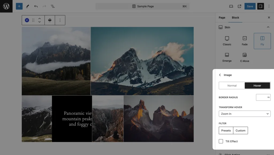The height and width of the screenshot is (155, 274).
Task: Switch to the Page tab
Action: [222, 18]
